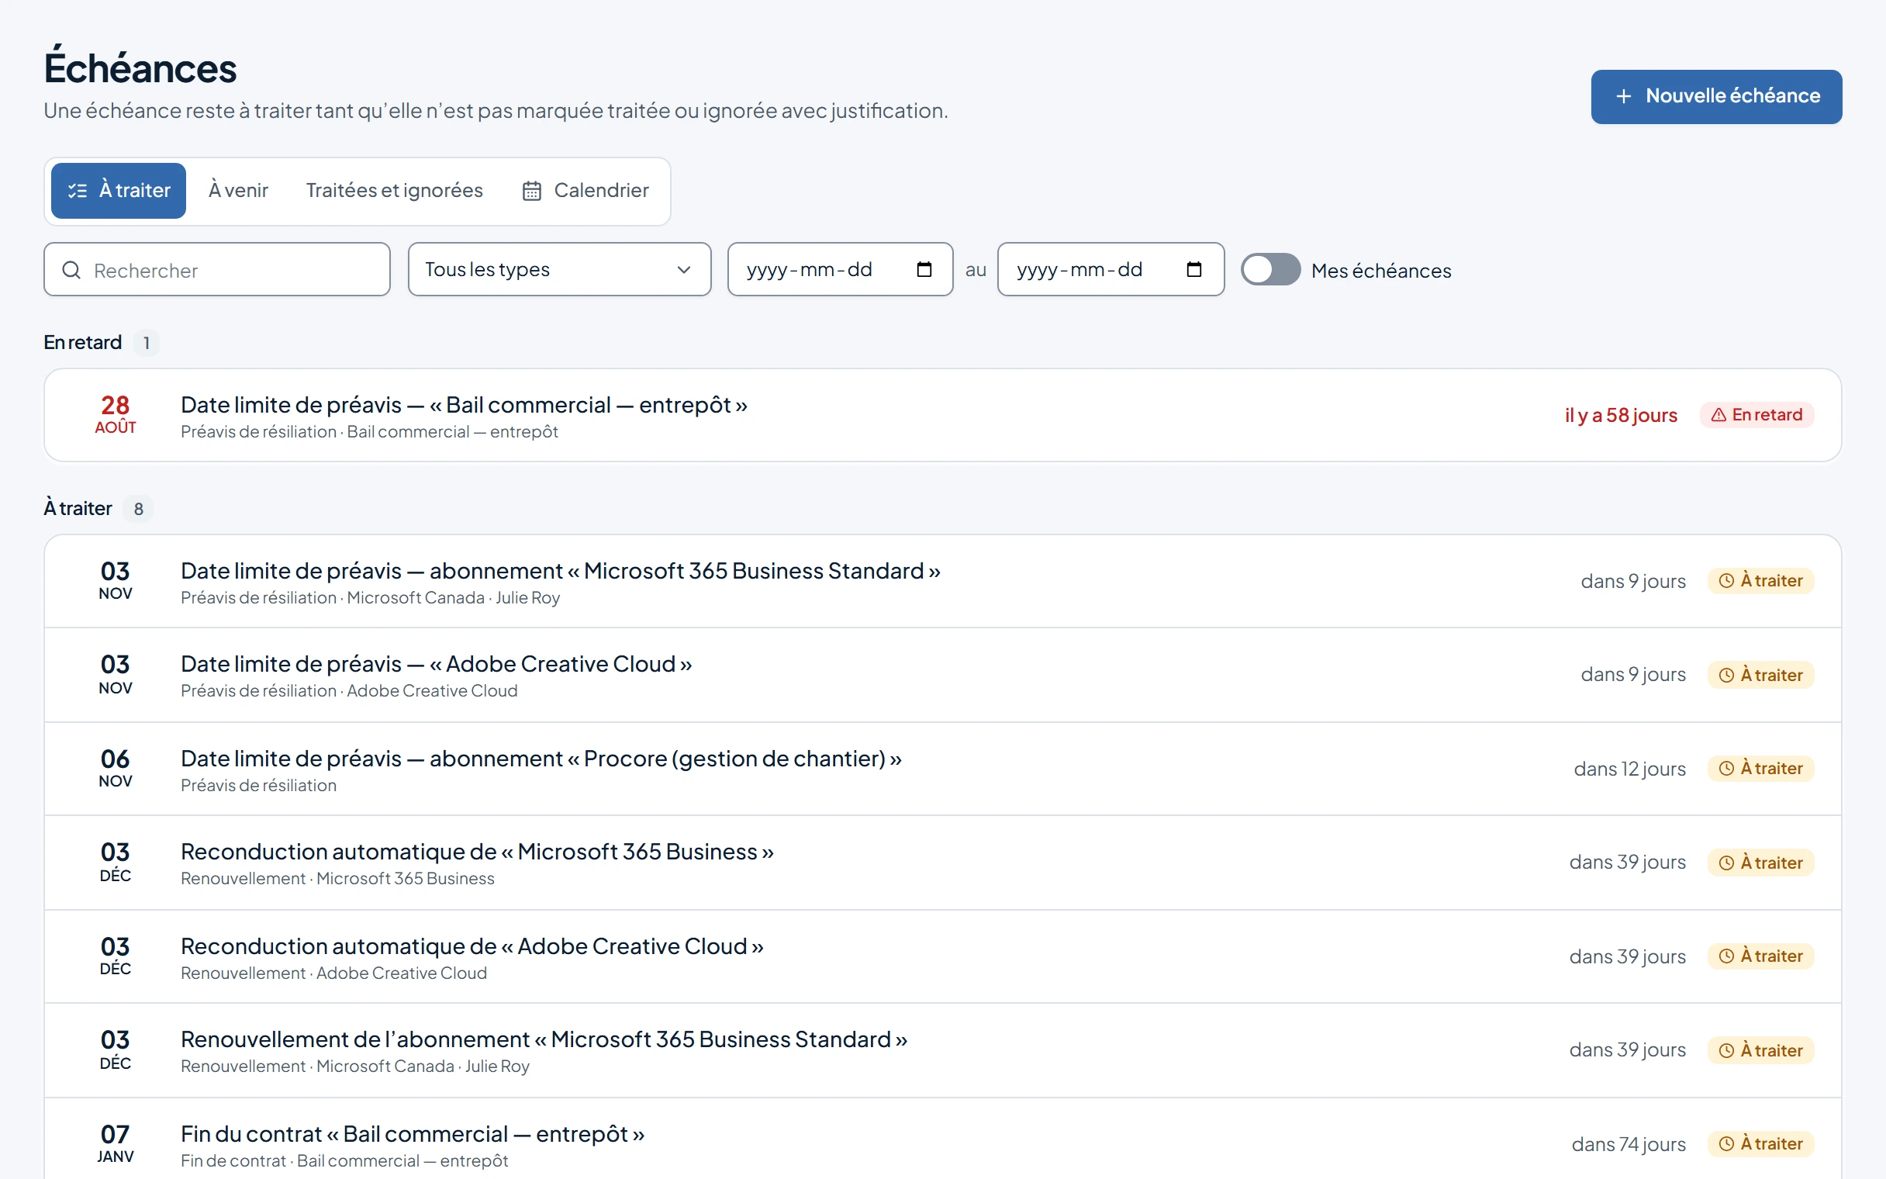
Task: Click clock icon on Reconduction Microsoft 365 Business row
Action: (1726, 863)
